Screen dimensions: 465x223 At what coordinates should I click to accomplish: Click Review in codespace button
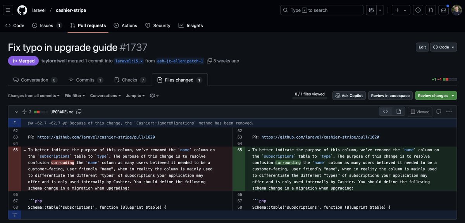390,96
